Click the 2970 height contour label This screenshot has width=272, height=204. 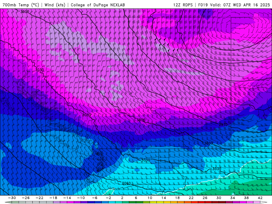pos(223,125)
